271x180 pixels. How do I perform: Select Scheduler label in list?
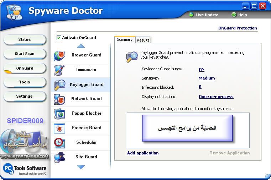(x=87, y=142)
